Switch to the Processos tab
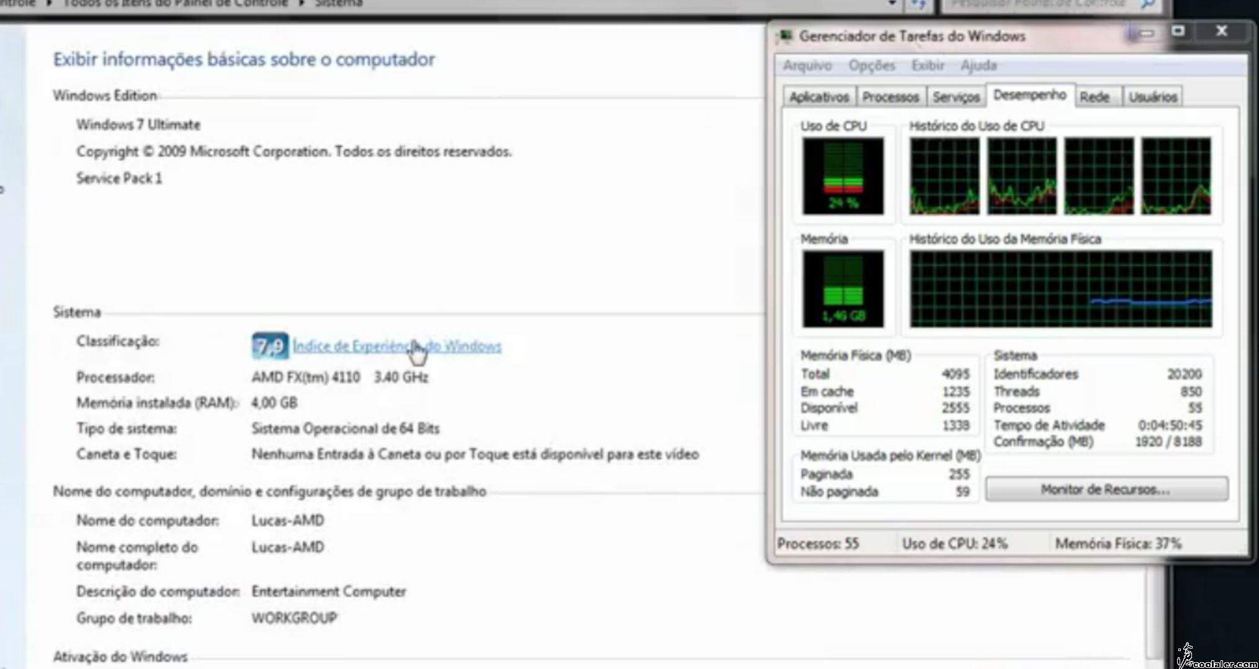 [x=890, y=97]
